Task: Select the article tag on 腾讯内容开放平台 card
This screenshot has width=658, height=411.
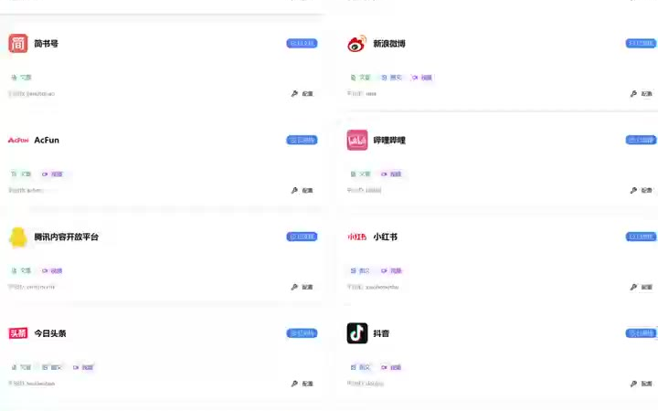Action: pos(21,271)
